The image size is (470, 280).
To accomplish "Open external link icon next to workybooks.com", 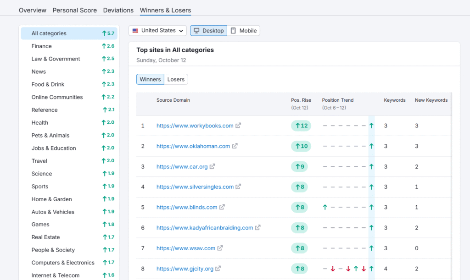I will coord(238,126).
